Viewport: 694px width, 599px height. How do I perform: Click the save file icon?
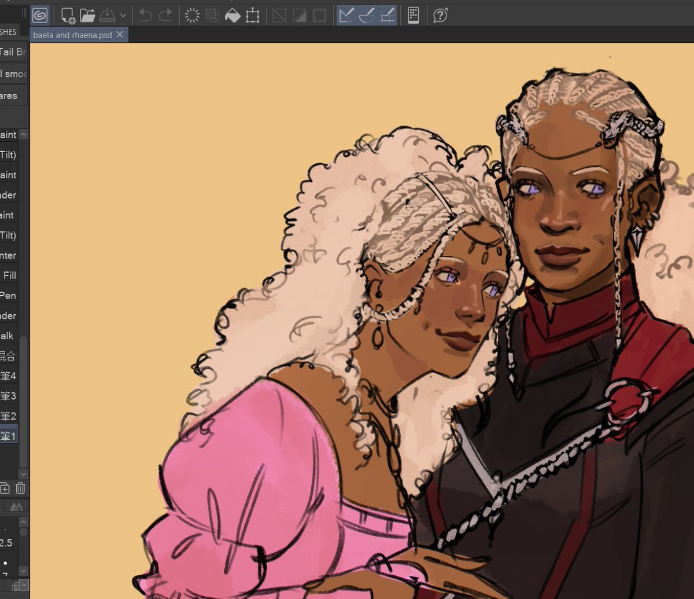click(x=108, y=16)
